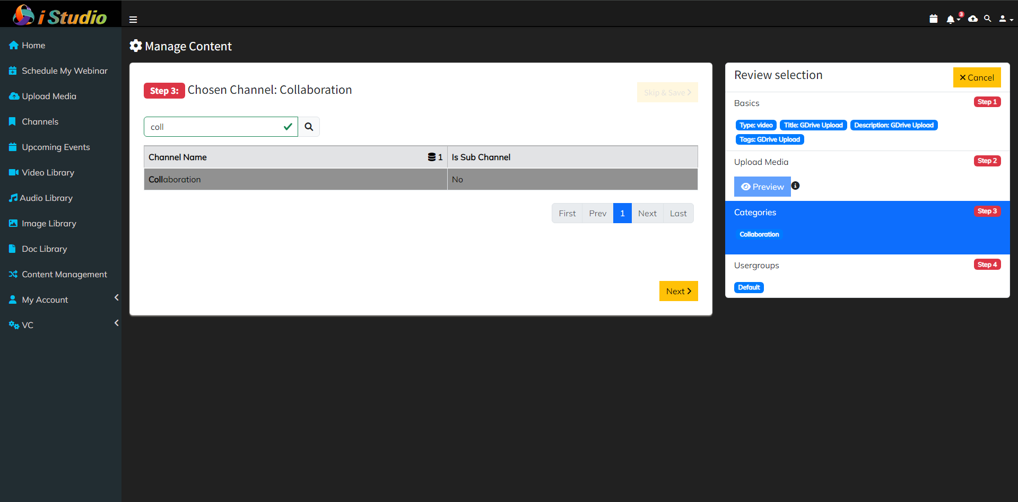Viewport: 1018px width, 502px height.
Task: Open the notifications bell icon
Action: (x=951, y=20)
